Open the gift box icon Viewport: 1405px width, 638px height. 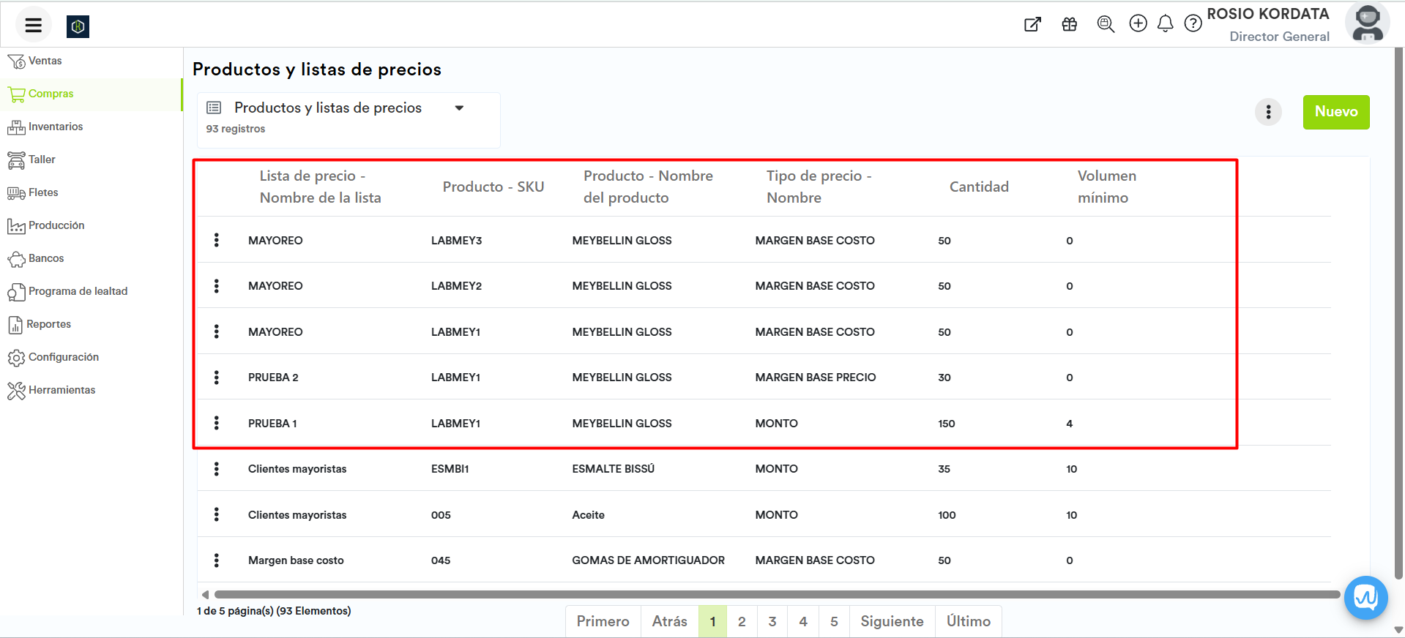(1069, 24)
